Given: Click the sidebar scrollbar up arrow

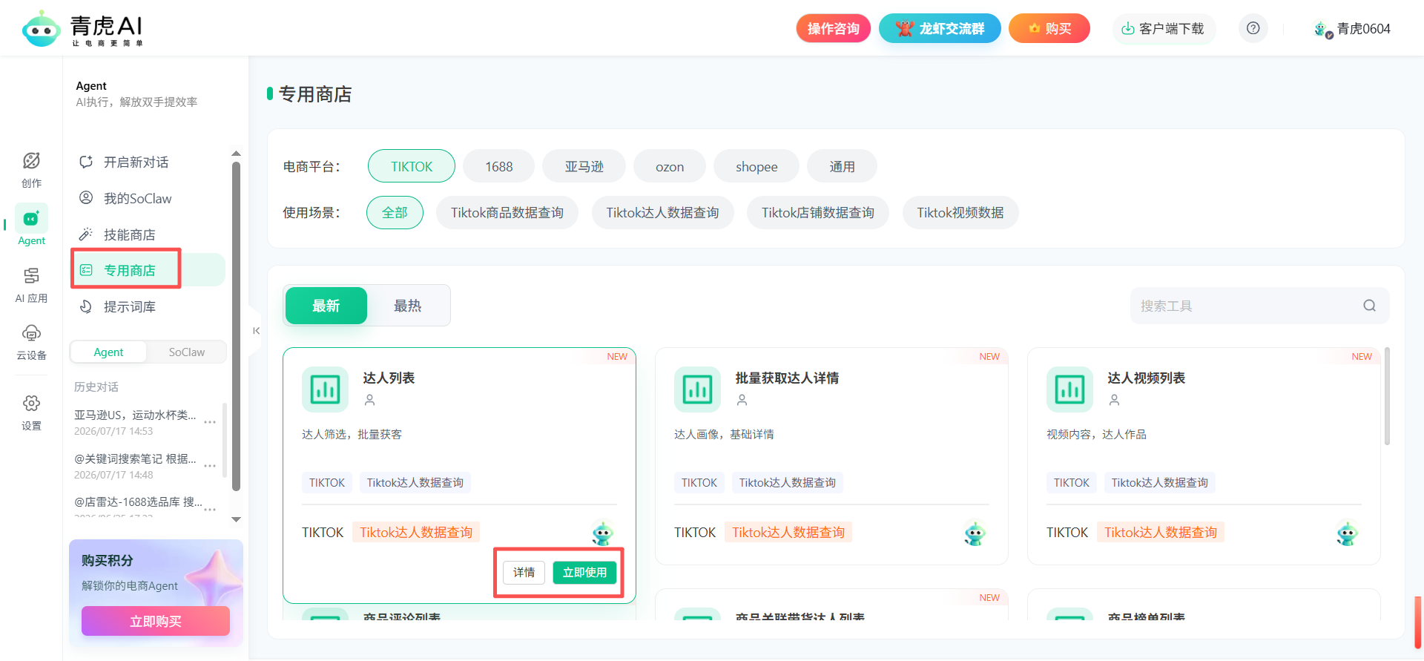Looking at the screenshot, I should tap(237, 154).
